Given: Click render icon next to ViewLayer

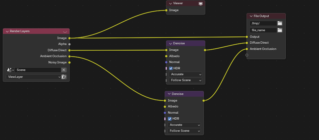Looking at the screenshot, I should 64,77.
